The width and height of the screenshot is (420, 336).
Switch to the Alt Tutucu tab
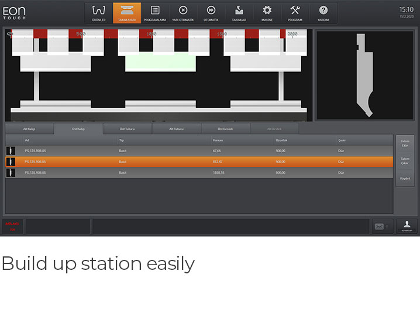click(176, 129)
